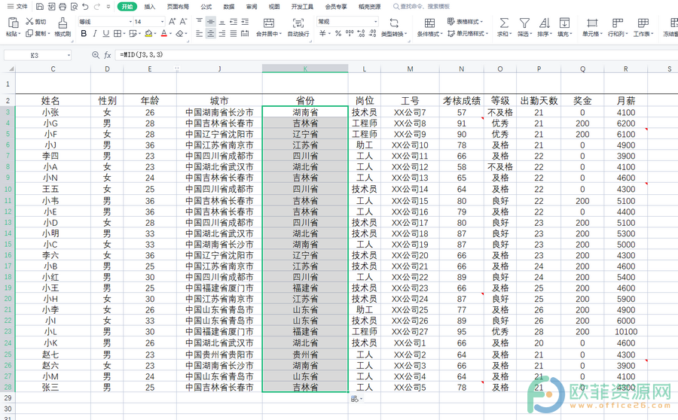Click the Worksheet (工作表) icon
Viewport: 678px width, 420px height.
(643, 23)
